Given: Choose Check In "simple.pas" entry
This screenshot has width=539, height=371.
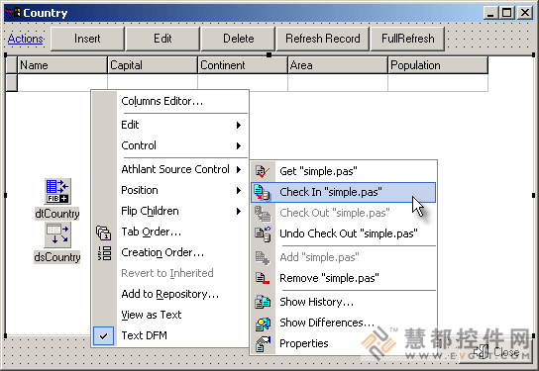Looking at the screenshot, I should point(344,192).
